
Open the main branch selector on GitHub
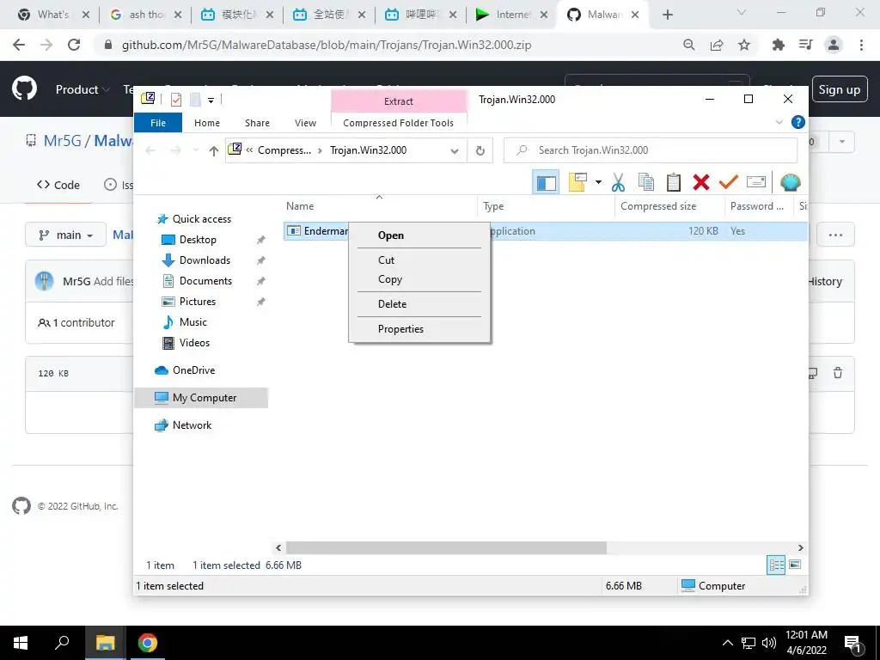pyautogui.click(x=65, y=235)
